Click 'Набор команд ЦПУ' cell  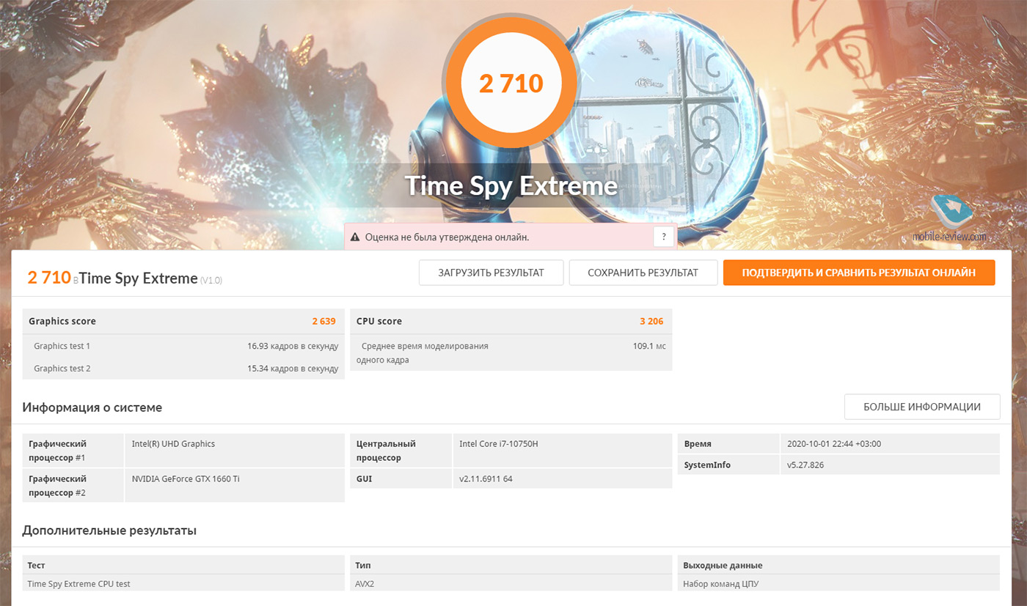[x=838, y=583]
